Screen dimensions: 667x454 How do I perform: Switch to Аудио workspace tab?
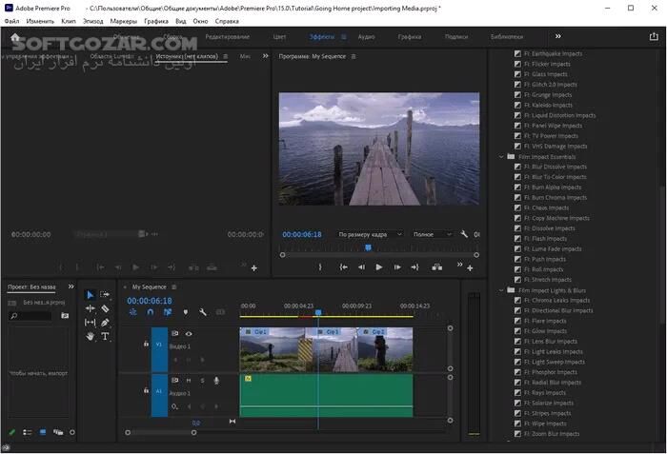click(x=366, y=37)
